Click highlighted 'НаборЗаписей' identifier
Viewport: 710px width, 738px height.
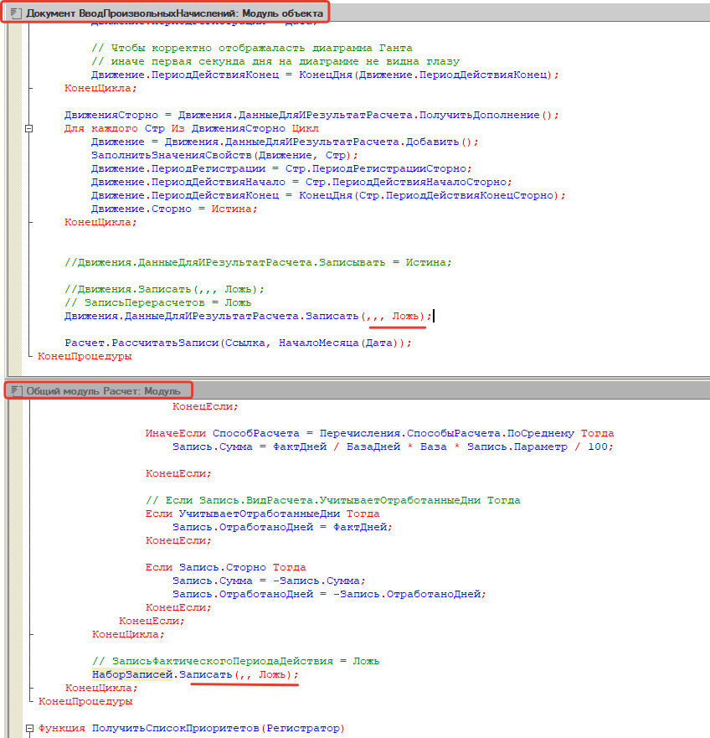click(132, 674)
